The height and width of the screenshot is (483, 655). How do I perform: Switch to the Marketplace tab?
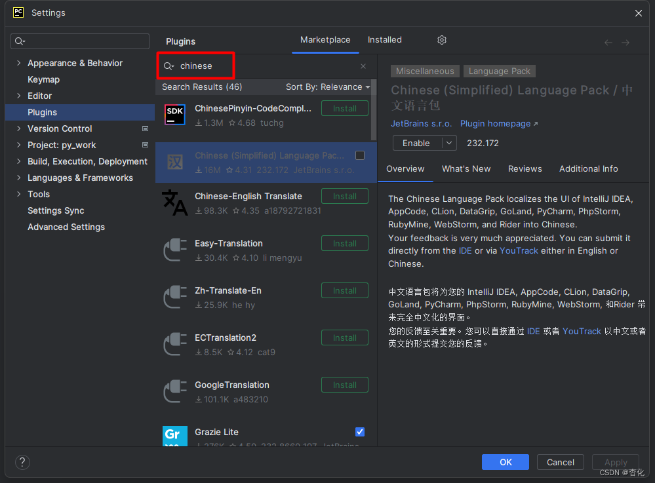(x=325, y=40)
